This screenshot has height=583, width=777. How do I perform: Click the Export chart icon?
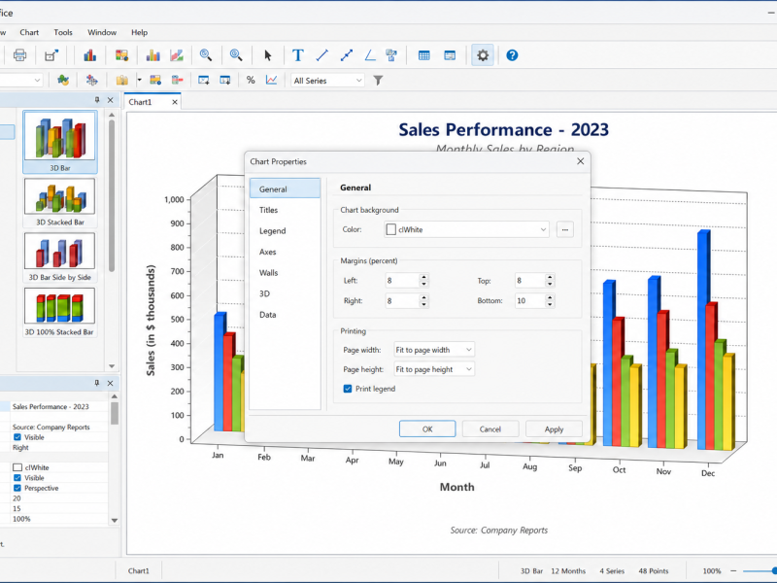coord(51,55)
